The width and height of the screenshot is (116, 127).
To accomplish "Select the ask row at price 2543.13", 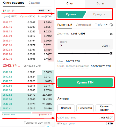I will click(x=27, y=32).
